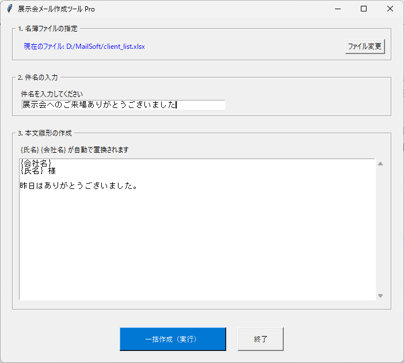Focus the 件名 subject input field
The image size is (404, 363).
pyautogui.click(x=123, y=105)
